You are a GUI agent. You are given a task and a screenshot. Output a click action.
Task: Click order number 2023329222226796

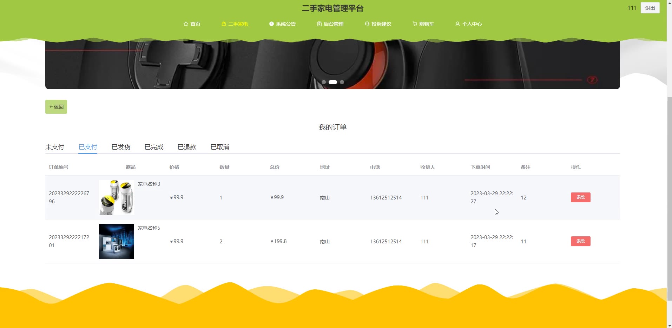point(69,197)
